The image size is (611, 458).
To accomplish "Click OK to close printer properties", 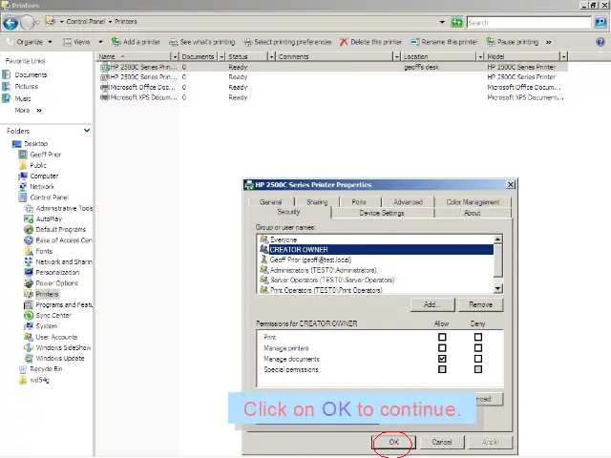I will (x=393, y=442).
